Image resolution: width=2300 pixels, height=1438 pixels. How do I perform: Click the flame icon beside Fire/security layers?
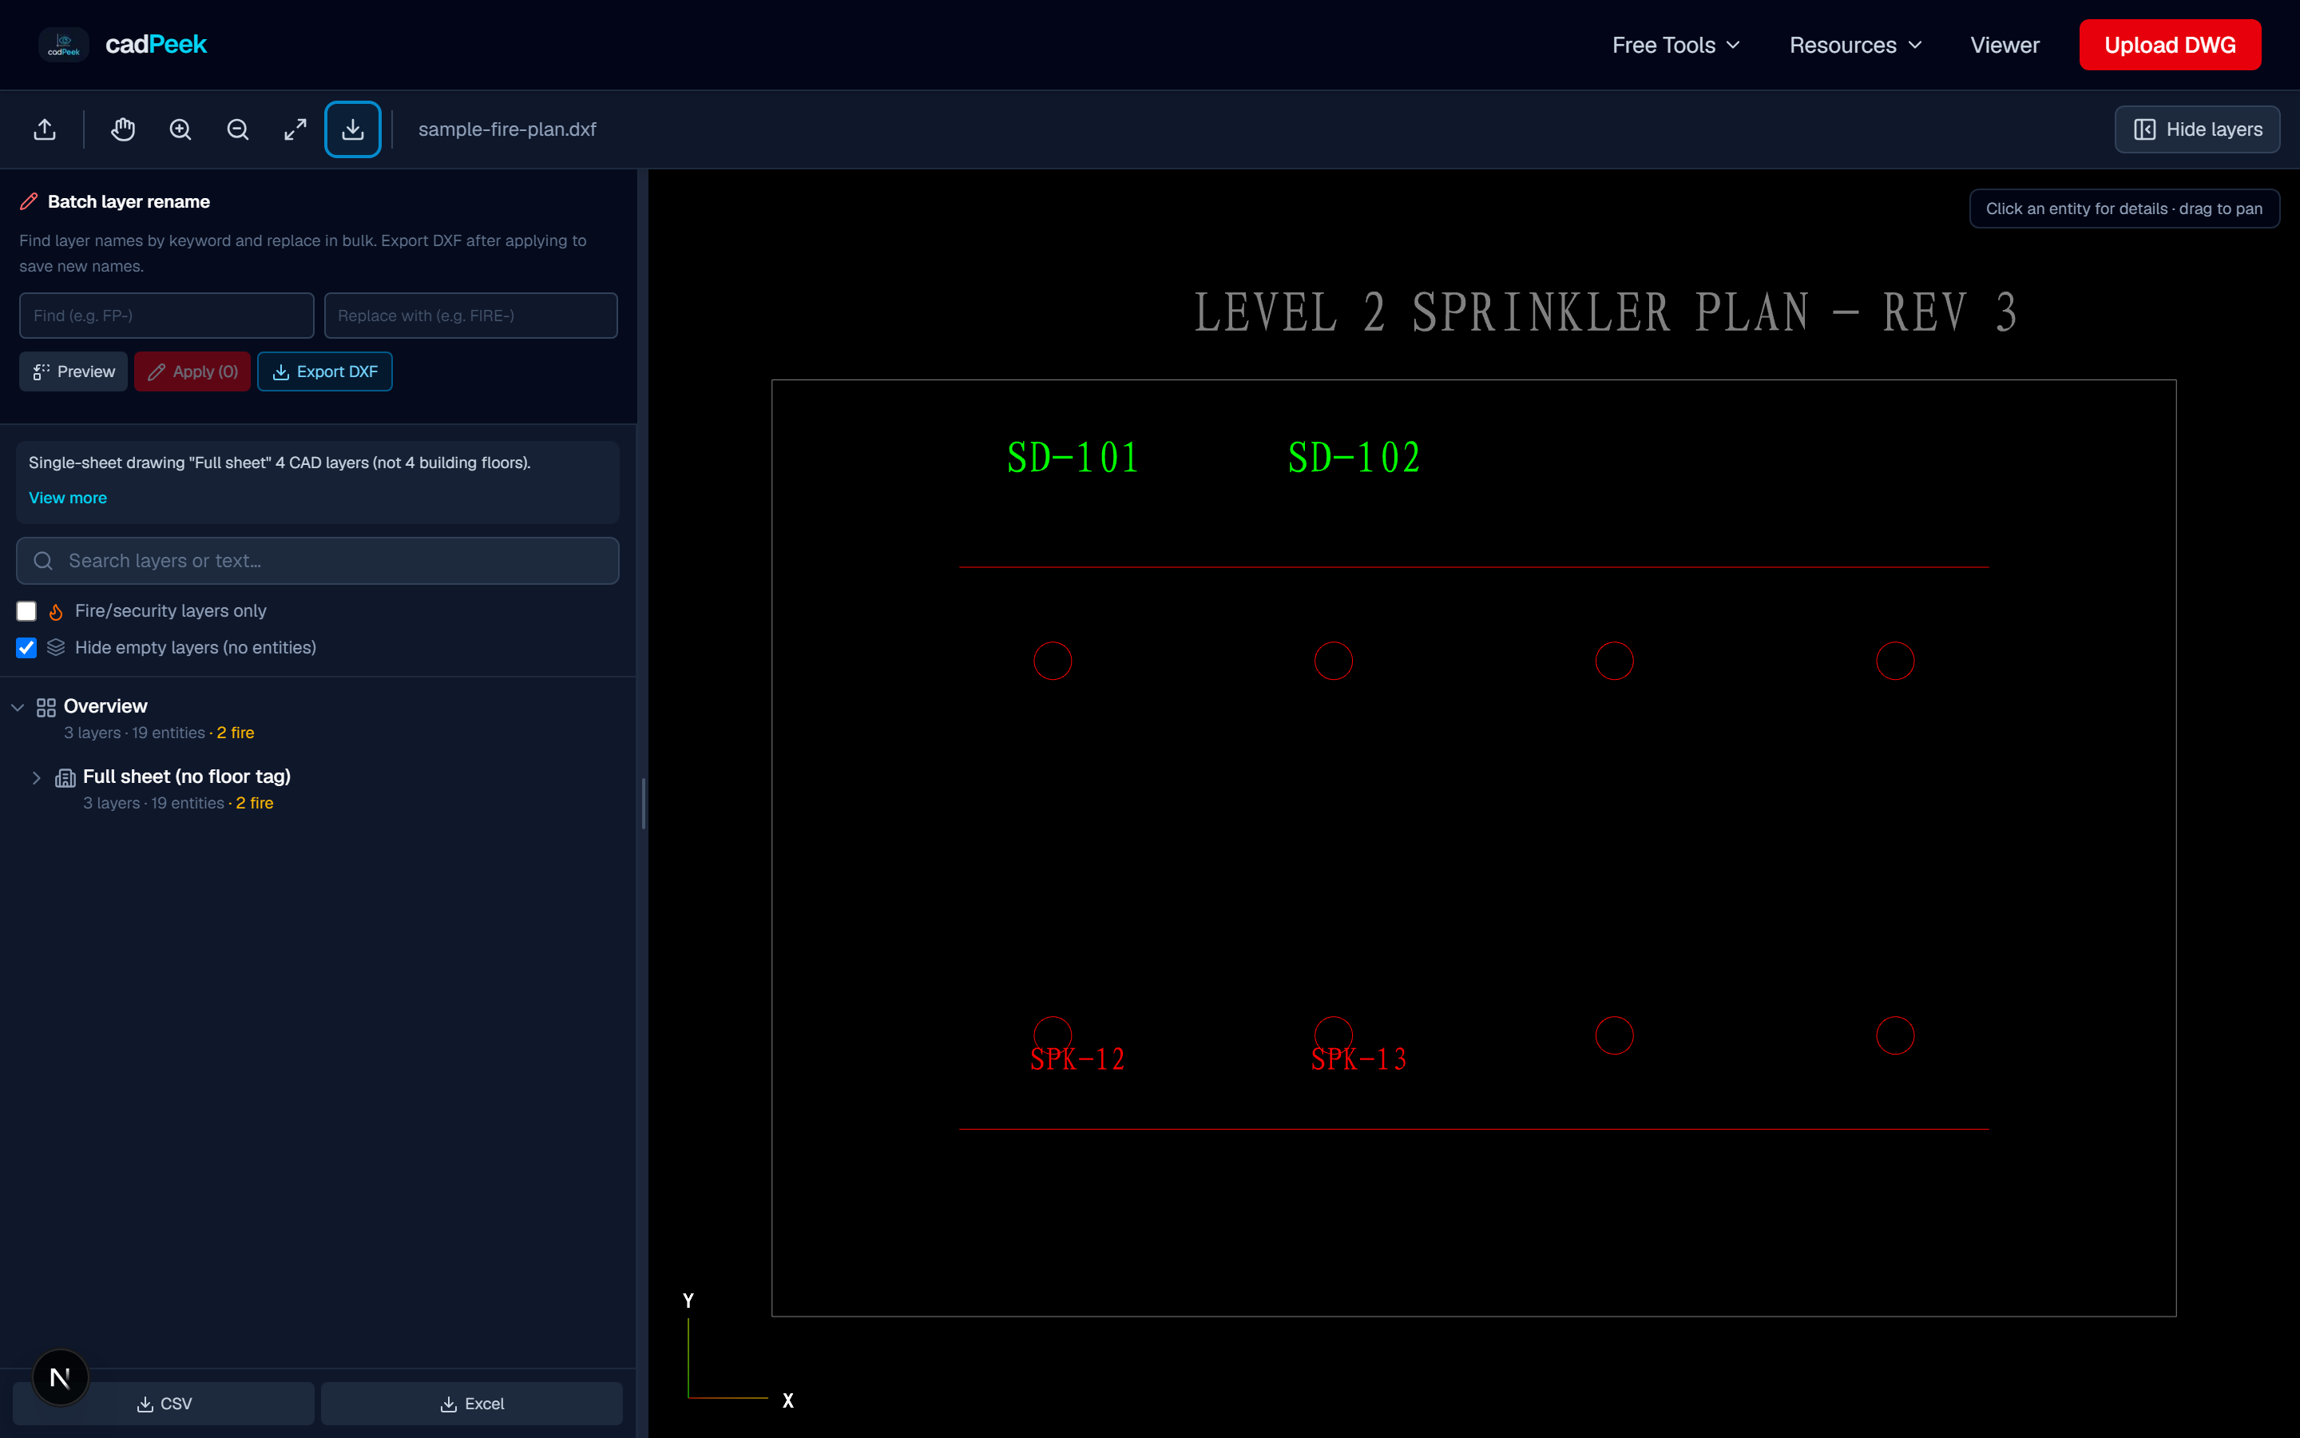coord(56,611)
